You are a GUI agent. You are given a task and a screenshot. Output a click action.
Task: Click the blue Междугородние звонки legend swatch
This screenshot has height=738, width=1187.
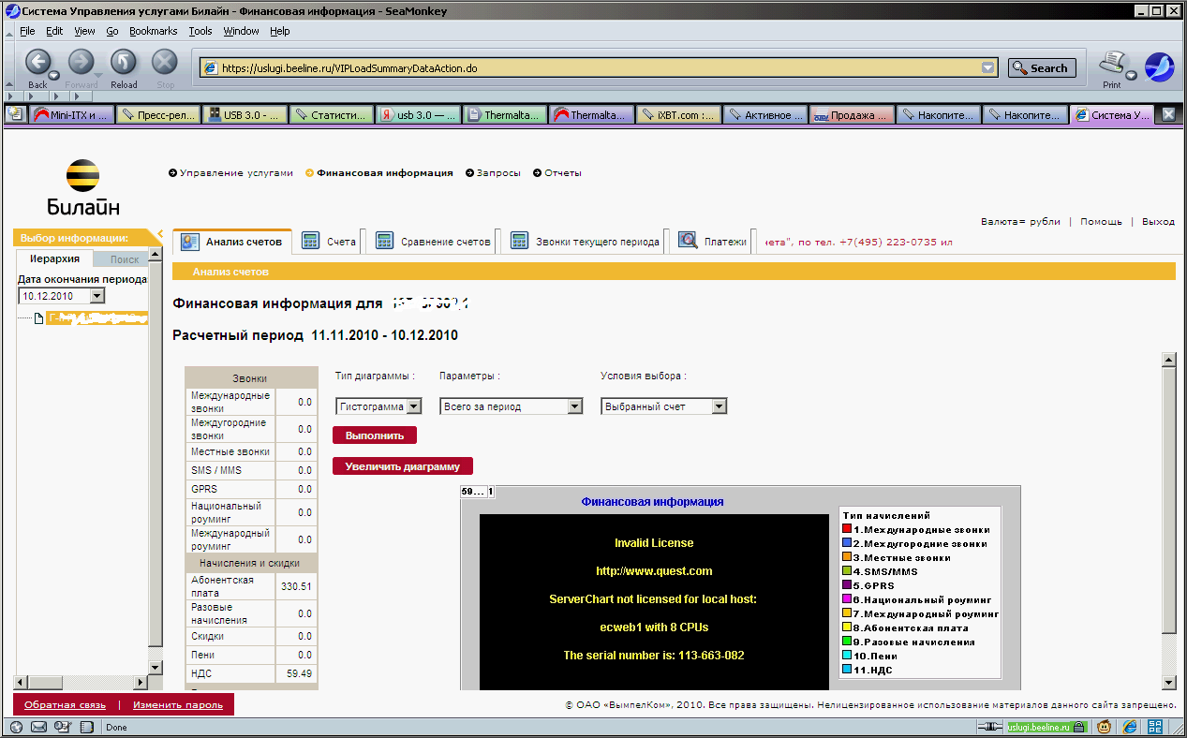pos(847,543)
